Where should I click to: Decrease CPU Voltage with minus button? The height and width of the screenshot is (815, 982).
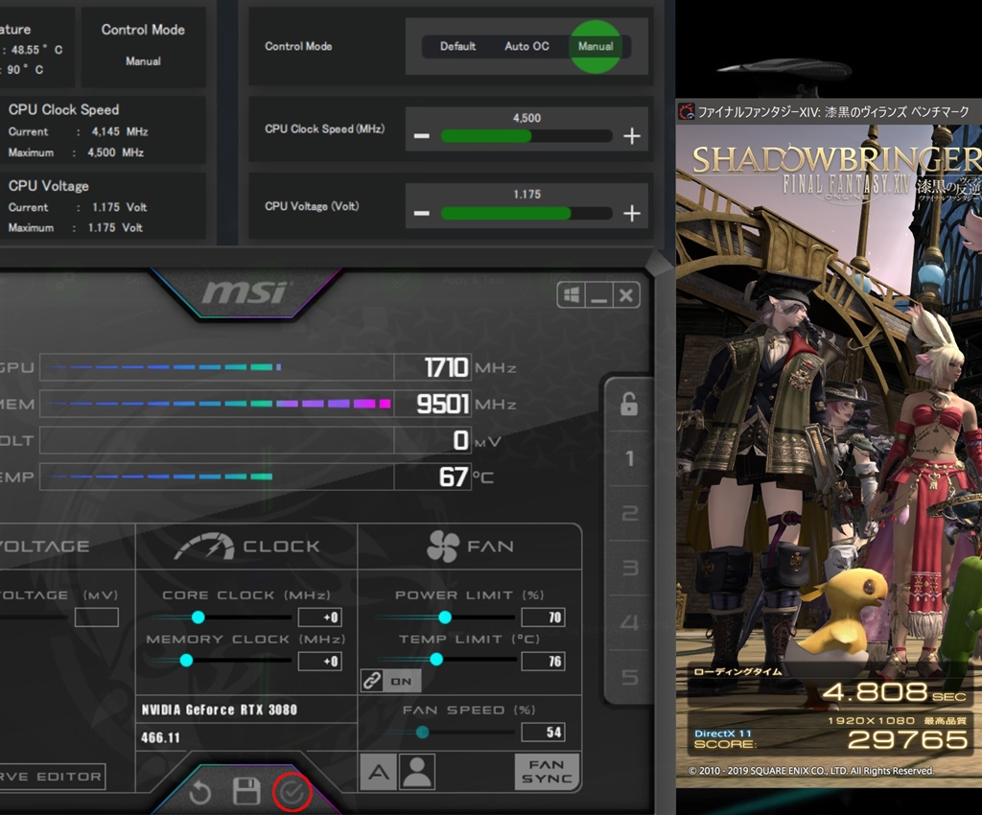coord(421,213)
